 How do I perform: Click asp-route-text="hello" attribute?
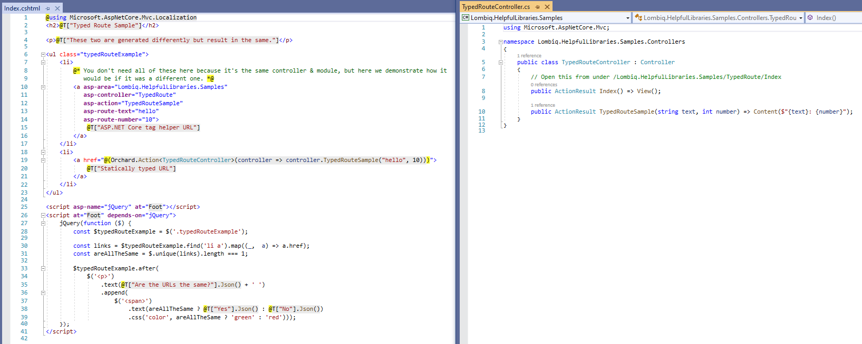coord(121,111)
